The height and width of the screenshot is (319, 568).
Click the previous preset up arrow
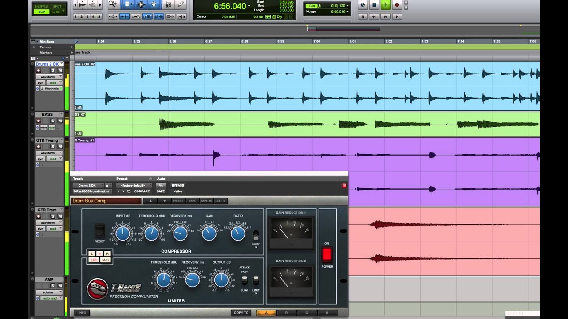tap(150, 201)
